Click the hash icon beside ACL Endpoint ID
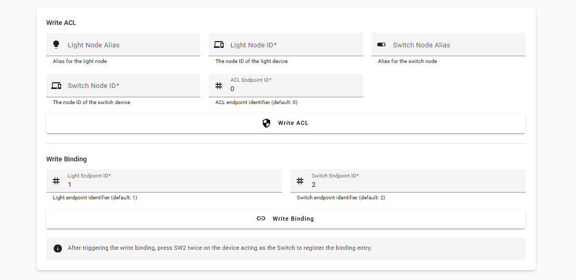The height and width of the screenshot is (280, 576). [x=219, y=86]
